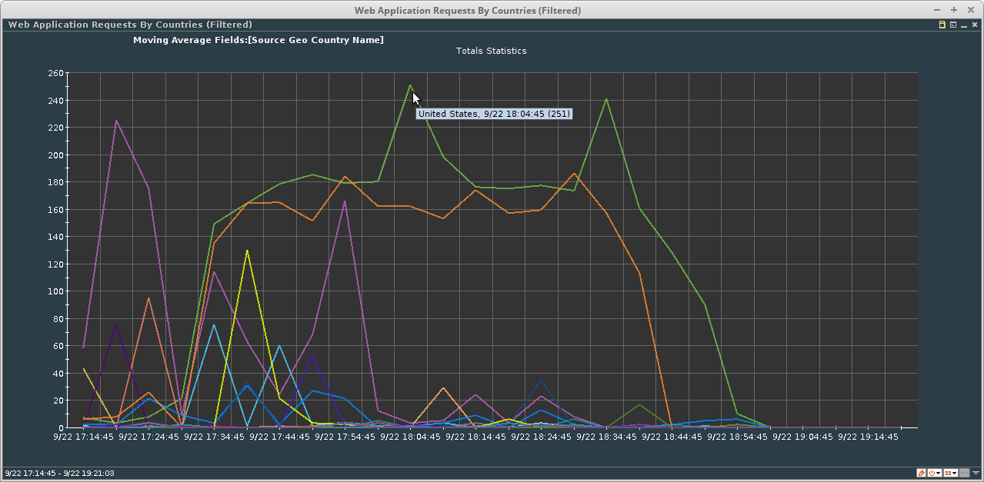Viewport: 984px width, 482px height.
Task: Expand the gray triangle at bottom-right corner
Action: tap(976, 473)
